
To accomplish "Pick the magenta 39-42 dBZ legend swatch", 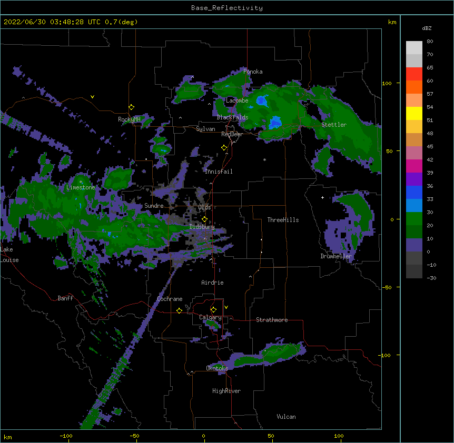I will tap(414, 166).
